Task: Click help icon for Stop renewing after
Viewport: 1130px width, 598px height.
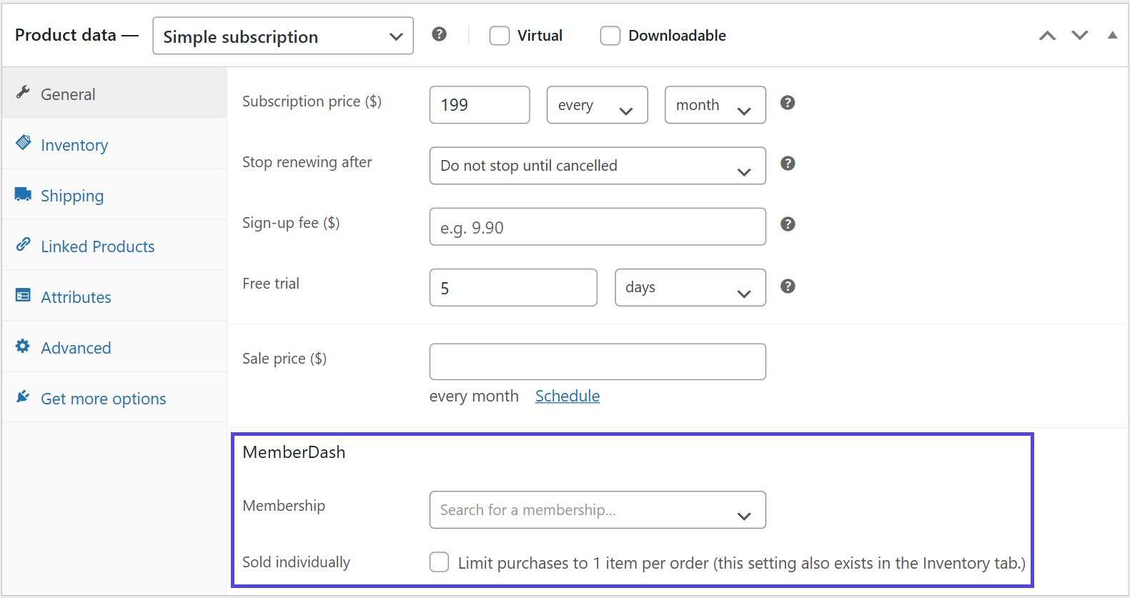Action: [788, 164]
